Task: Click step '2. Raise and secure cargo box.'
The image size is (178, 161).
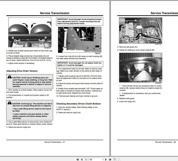Action: tap(69, 113)
